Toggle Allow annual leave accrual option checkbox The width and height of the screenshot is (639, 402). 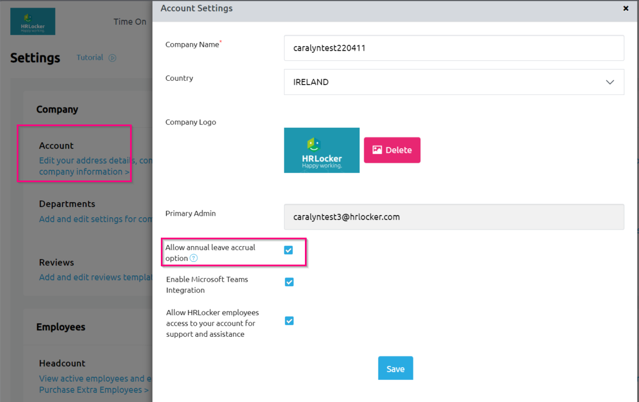289,250
